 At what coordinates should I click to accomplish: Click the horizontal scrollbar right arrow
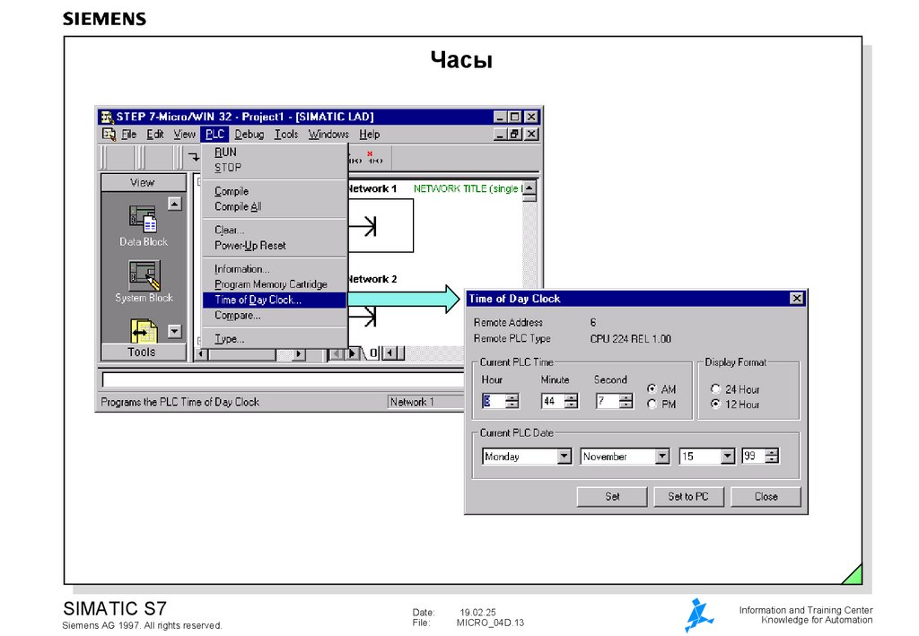[299, 353]
